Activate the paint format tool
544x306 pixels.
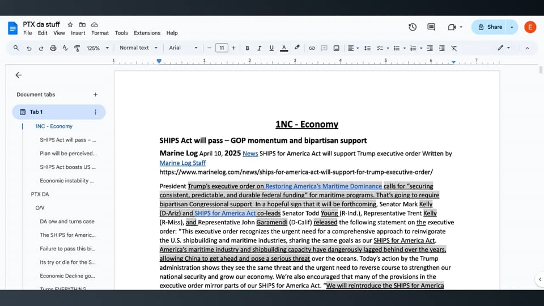coord(77,48)
